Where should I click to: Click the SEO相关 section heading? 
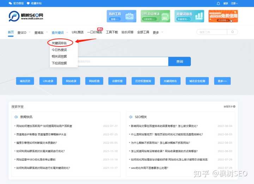(141, 117)
